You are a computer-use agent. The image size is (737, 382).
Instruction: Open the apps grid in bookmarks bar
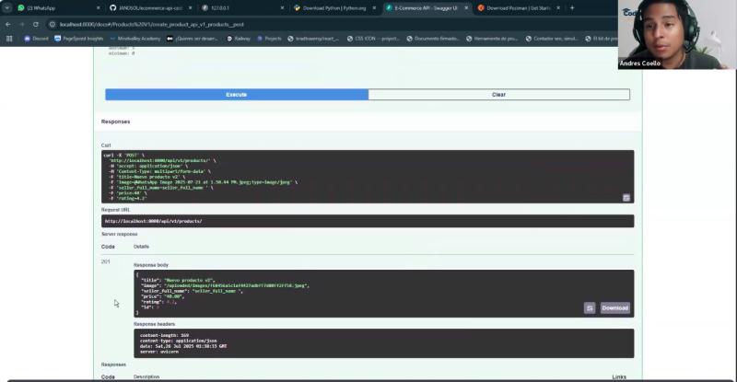(x=9, y=39)
